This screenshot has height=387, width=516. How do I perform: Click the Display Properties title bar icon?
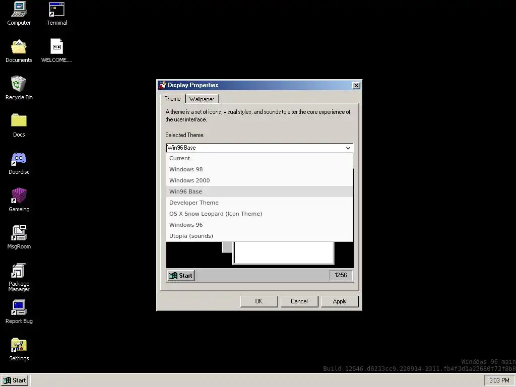163,85
